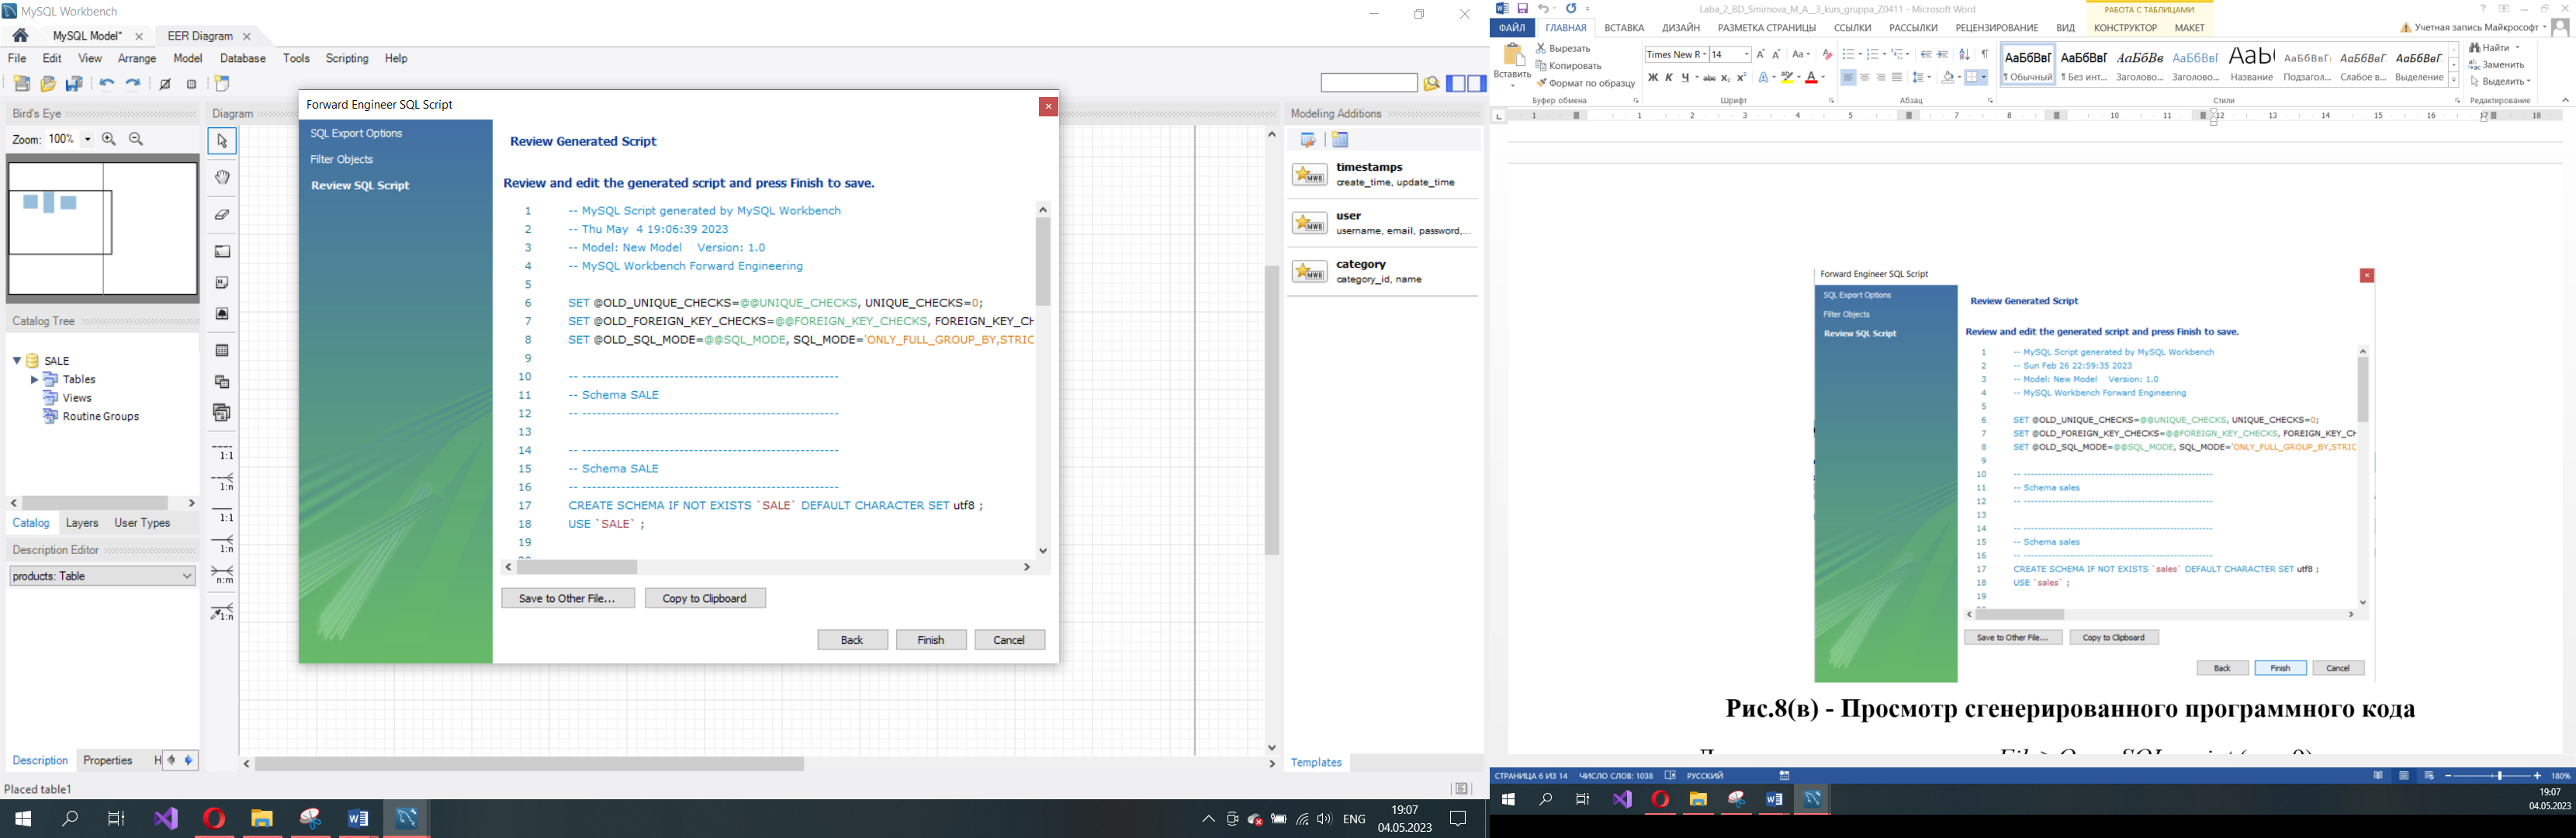The height and width of the screenshot is (838, 2576).
Task: Click Finish in Forward Engineer dialog
Action: tap(931, 640)
